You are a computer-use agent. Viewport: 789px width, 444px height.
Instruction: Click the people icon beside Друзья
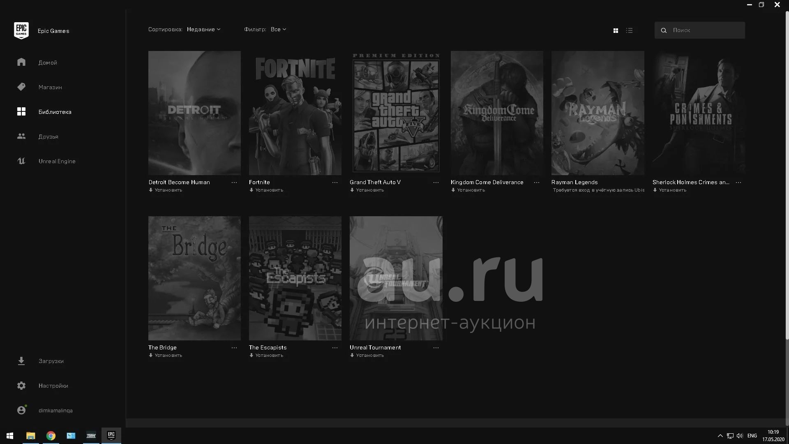point(21,136)
